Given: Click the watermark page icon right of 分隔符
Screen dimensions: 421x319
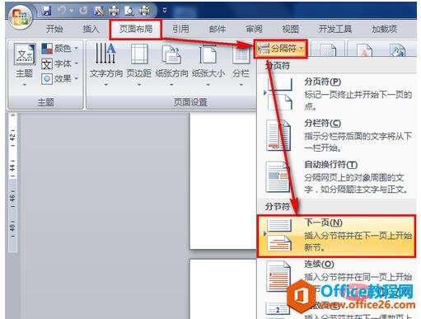Looking at the screenshot, I should (329, 50).
